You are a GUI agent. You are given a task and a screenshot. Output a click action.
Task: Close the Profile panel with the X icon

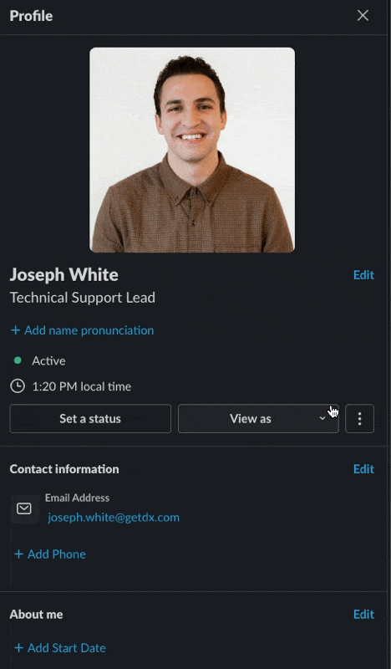(x=363, y=15)
